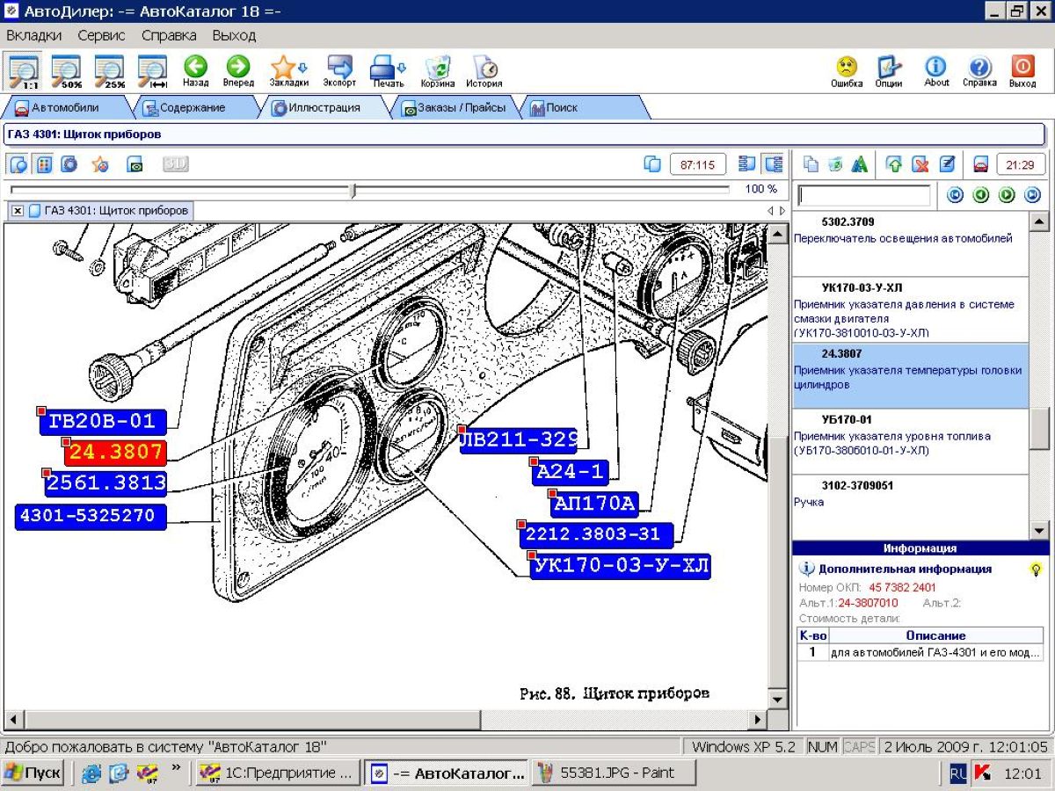Click the green up-arrow icon in parts panel
The height and width of the screenshot is (791, 1055).
[x=894, y=164]
